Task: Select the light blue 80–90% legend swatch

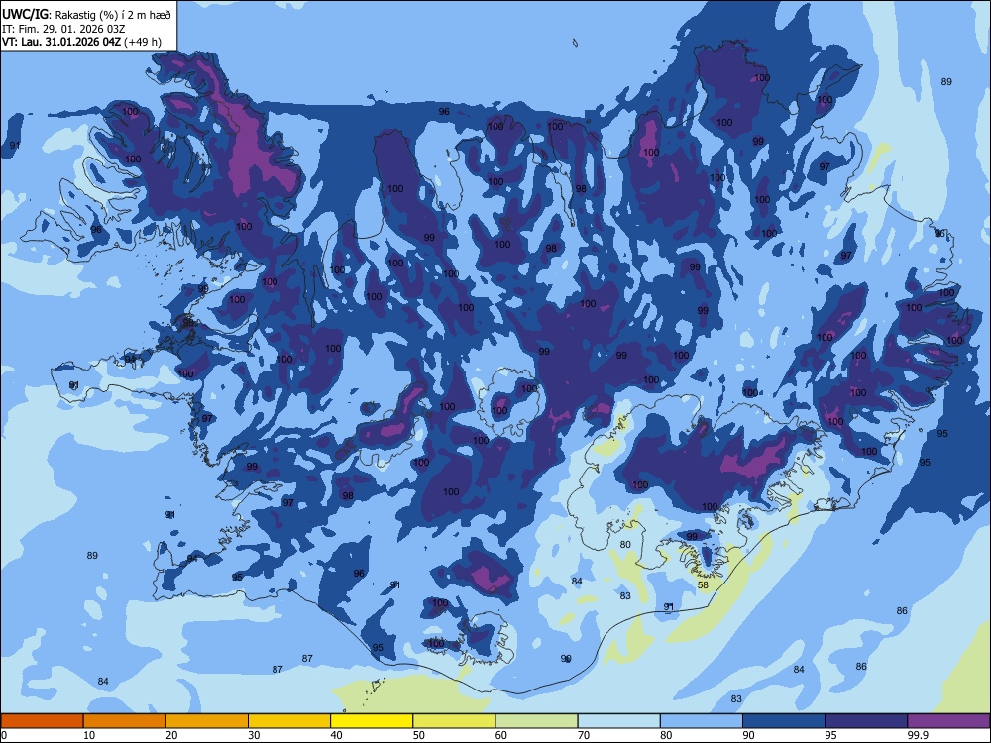Action: [x=702, y=721]
